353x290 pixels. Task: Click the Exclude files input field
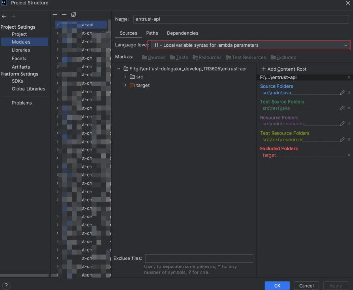tap(199, 258)
